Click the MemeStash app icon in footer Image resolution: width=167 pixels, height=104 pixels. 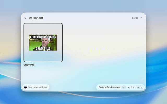click(25, 87)
